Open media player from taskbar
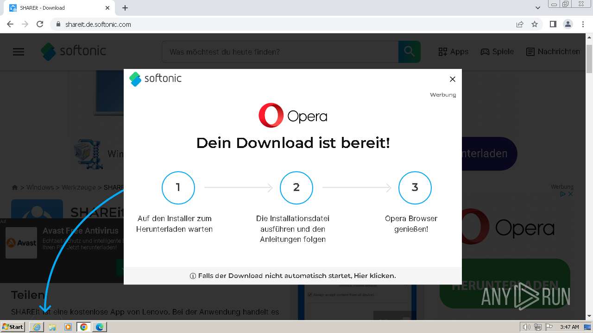 point(68,327)
